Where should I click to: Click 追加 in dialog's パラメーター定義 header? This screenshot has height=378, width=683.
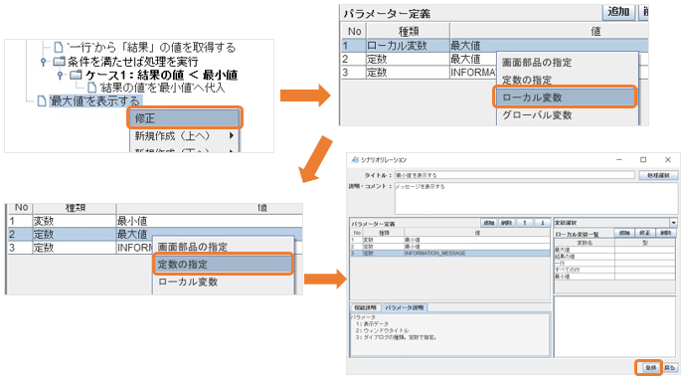(489, 223)
